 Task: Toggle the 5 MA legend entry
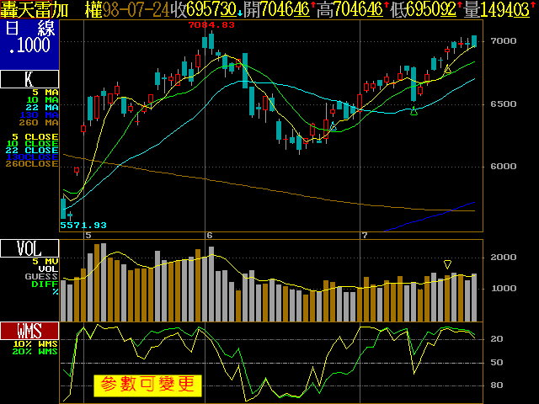[x=45, y=92]
